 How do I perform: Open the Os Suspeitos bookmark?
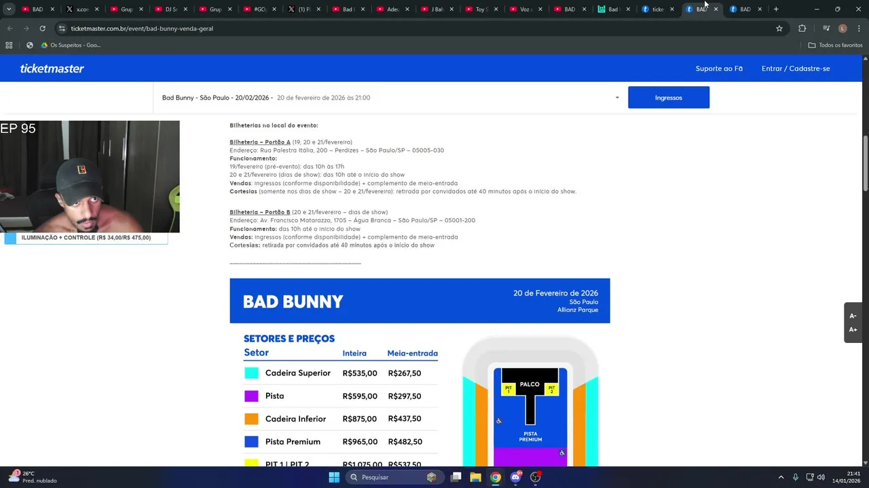click(x=71, y=45)
